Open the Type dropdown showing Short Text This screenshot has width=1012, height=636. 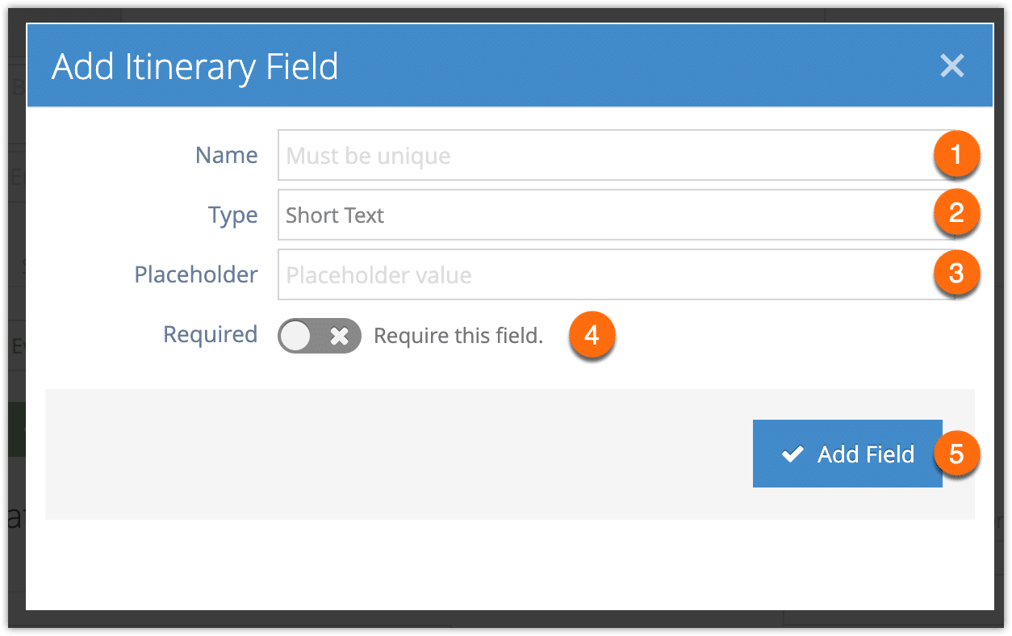pyautogui.click(x=617, y=215)
